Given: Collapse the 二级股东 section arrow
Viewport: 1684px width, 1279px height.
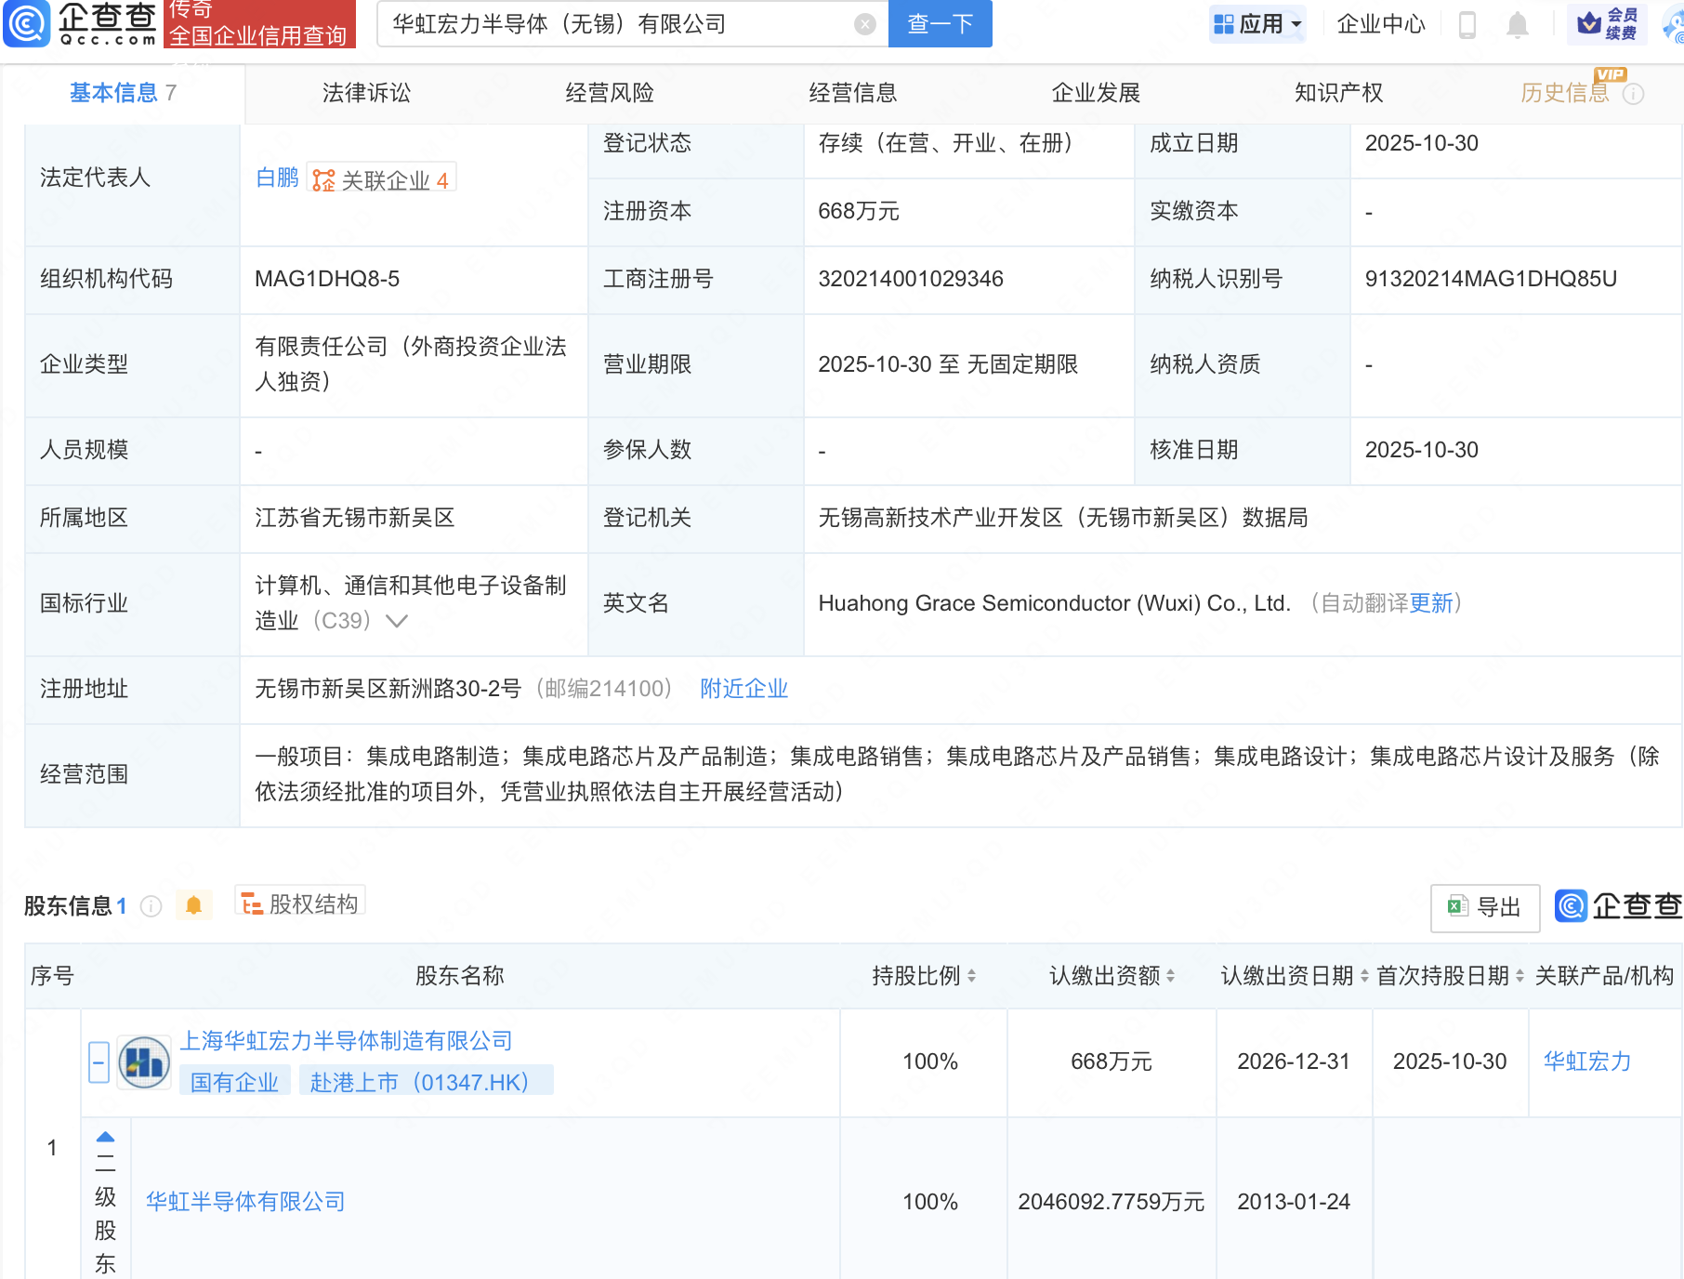Looking at the screenshot, I should tap(105, 1137).
